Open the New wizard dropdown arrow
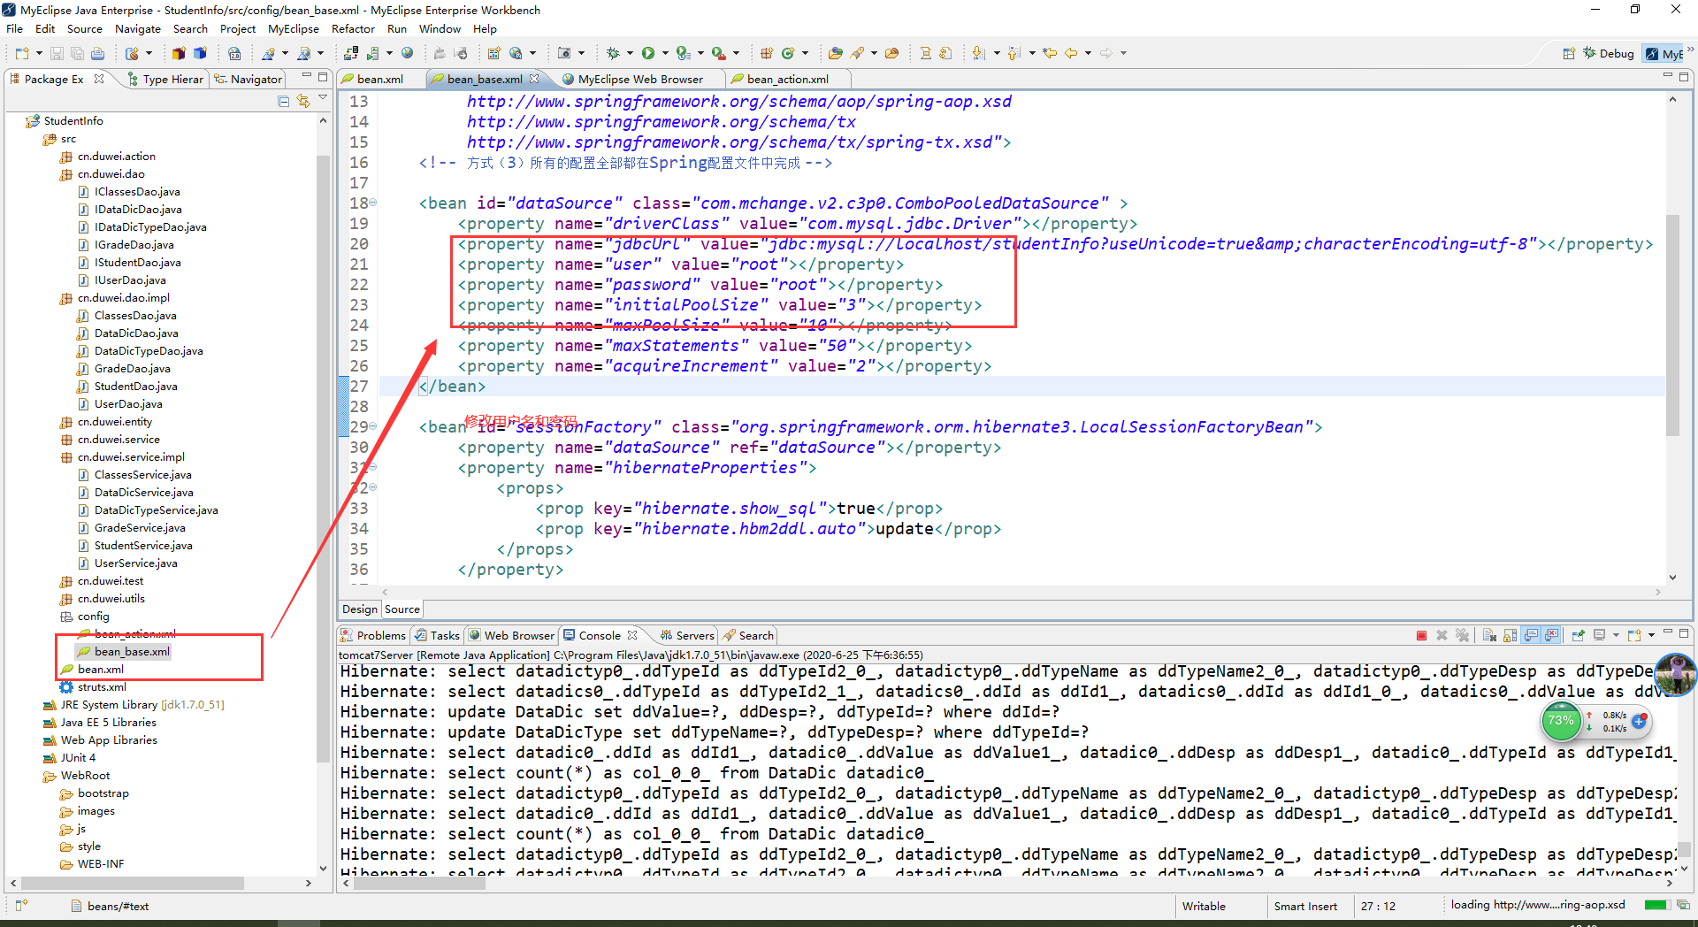1698x927 pixels. coord(38,53)
